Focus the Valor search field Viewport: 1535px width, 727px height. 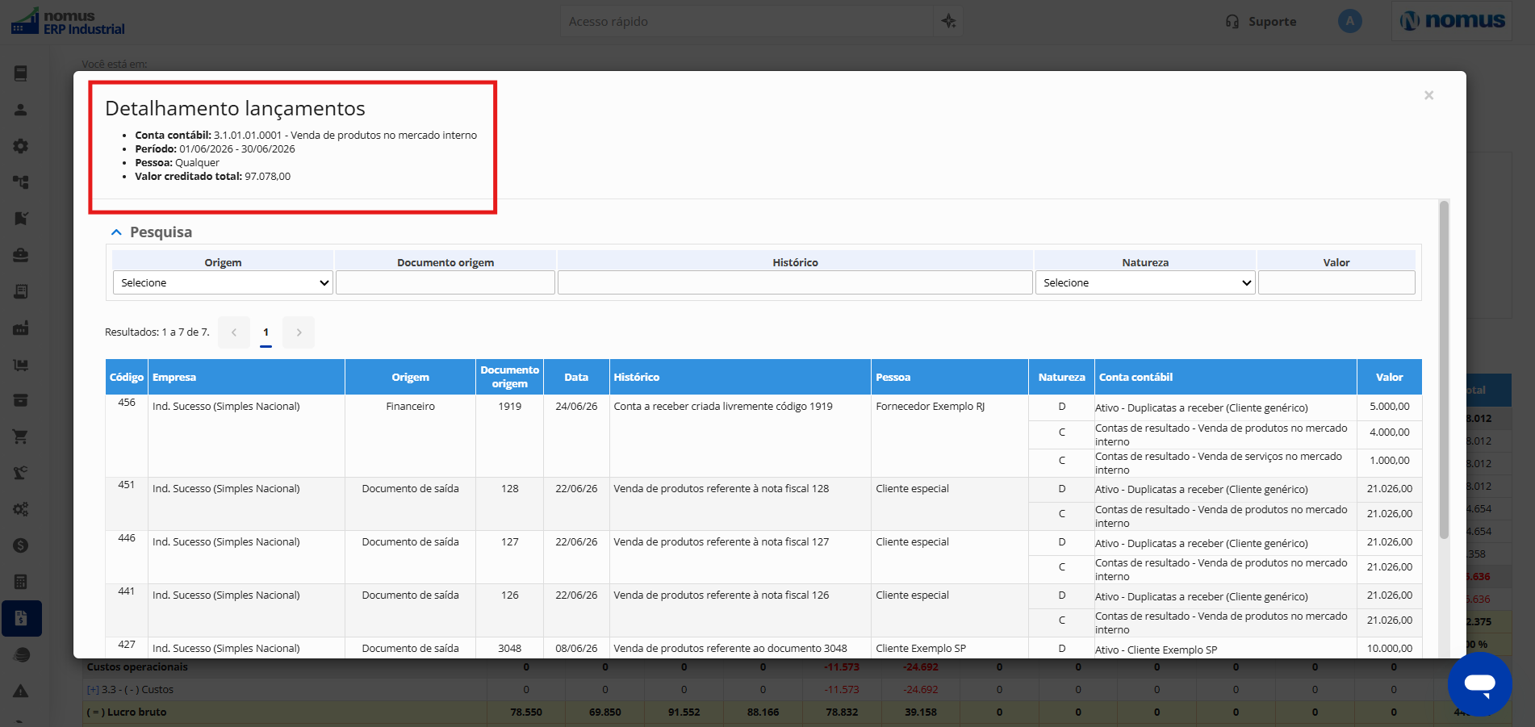(1336, 282)
